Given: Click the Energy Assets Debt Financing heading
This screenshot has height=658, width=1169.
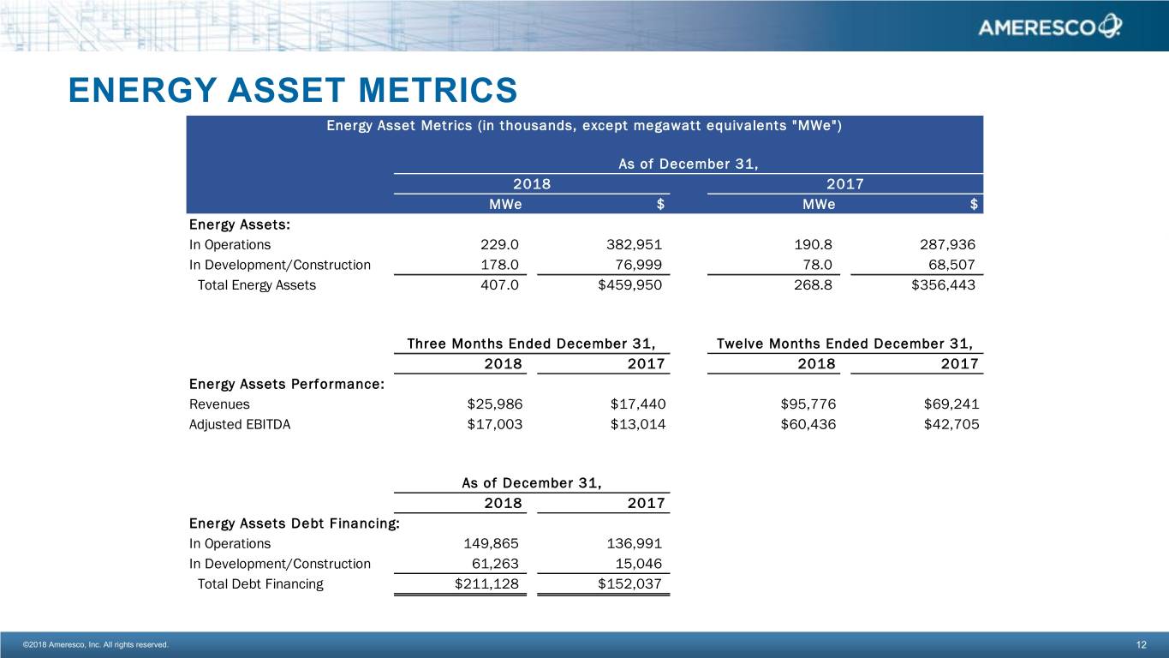Looking at the screenshot, I should pos(293,523).
